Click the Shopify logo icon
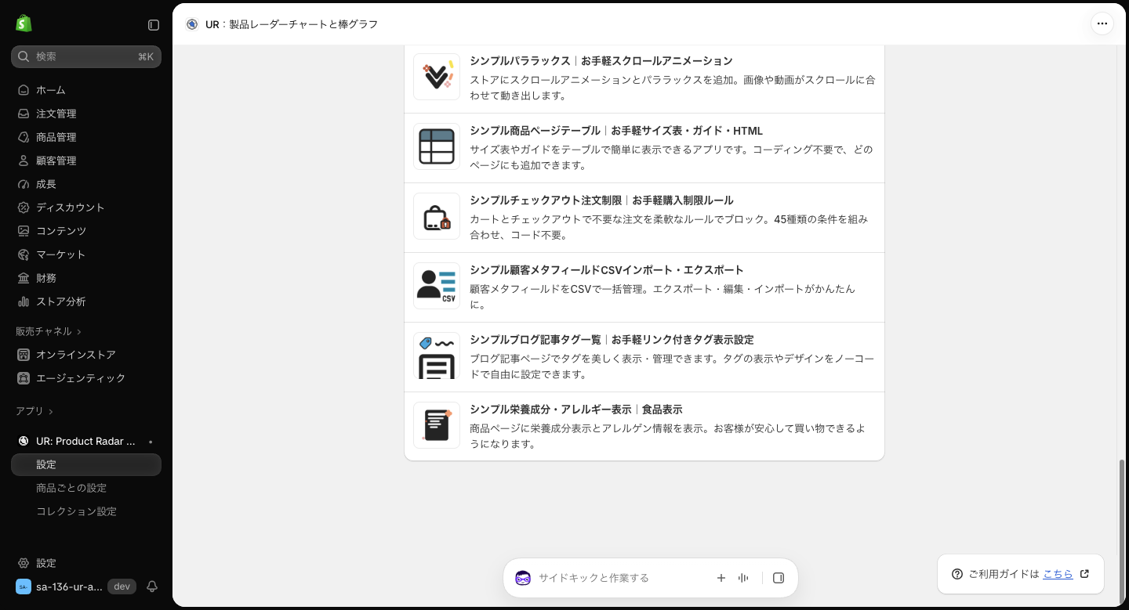 tap(24, 23)
